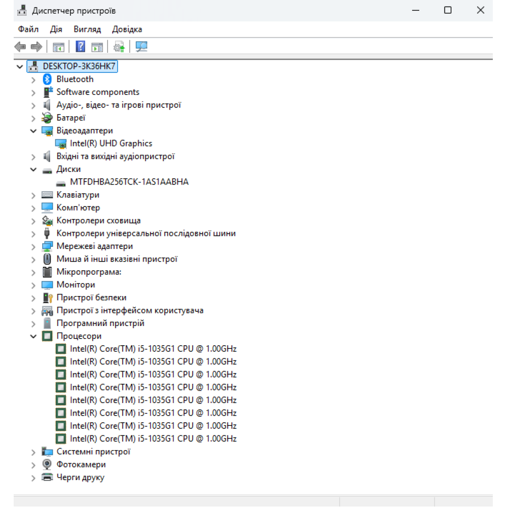Viewport: 507px width, 507px height.
Task: Open the Довідка menu
Action: (x=127, y=29)
